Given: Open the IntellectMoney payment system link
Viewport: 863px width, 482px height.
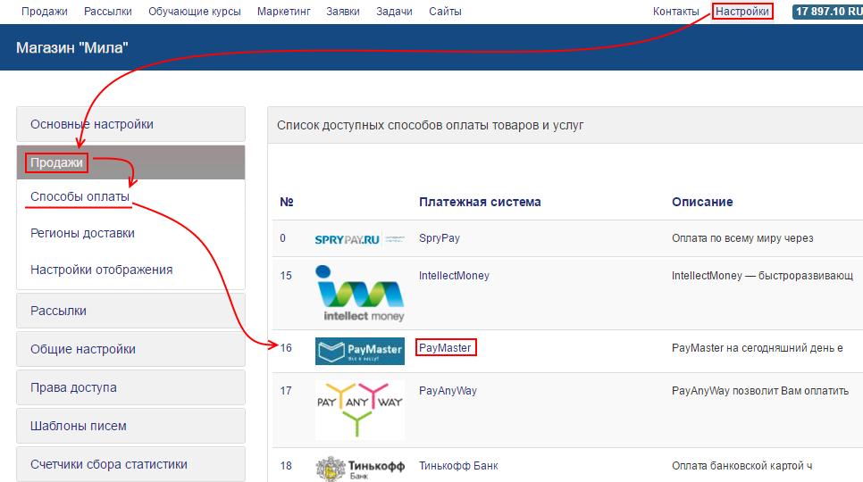Looking at the screenshot, I should (x=454, y=276).
